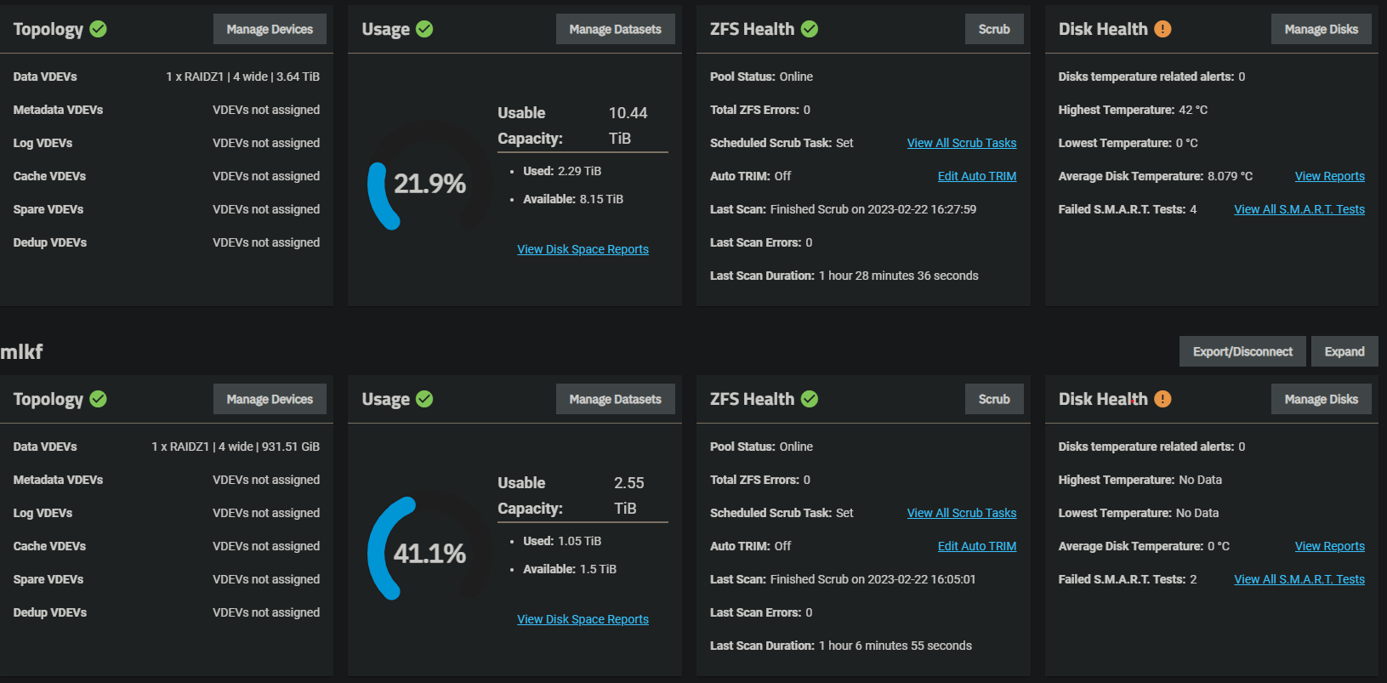Viewport: 1387px width, 683px height.
Task: Click the 41.1% usage gauge of the mlkf pool
Action: click(x=429, y=554)
